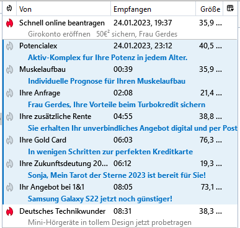Sort messages by the Von column
240x228 pixels.
(x=25, y=9)
